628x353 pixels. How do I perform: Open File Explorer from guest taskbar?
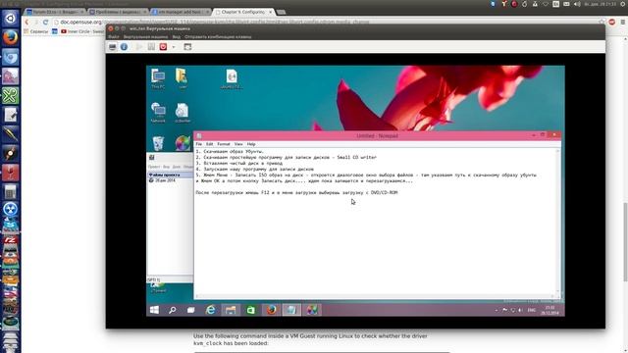231,310
